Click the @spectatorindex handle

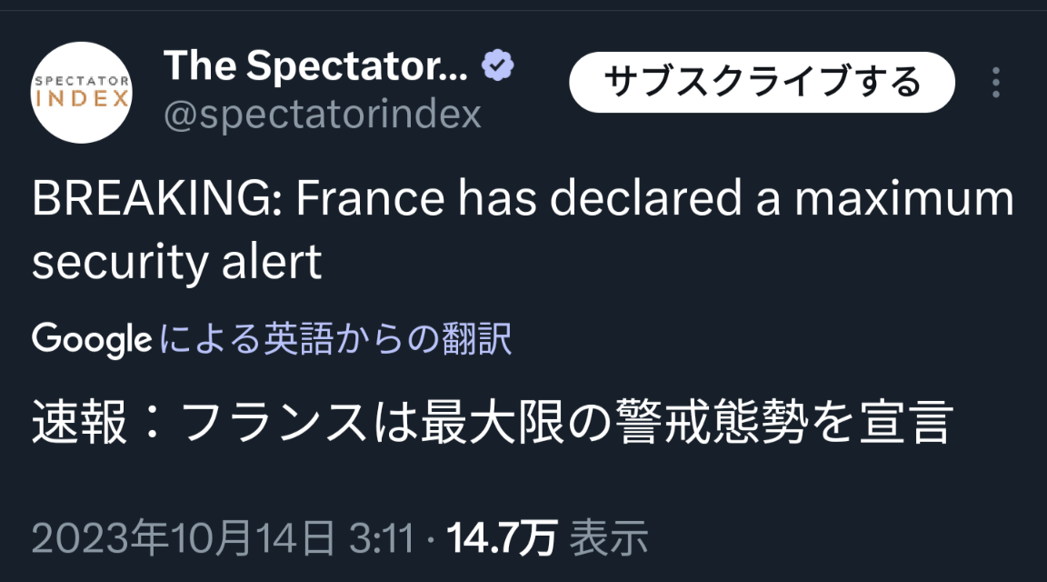tap(322, 115)
